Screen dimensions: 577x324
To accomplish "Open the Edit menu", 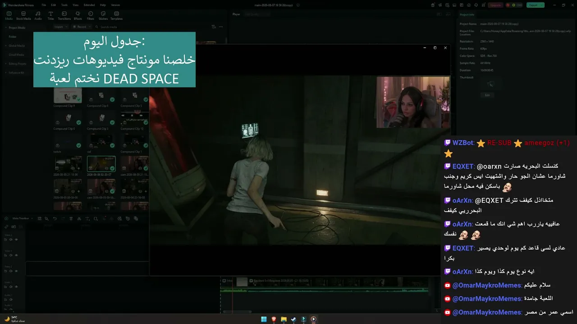I will [x=53, y=5].
